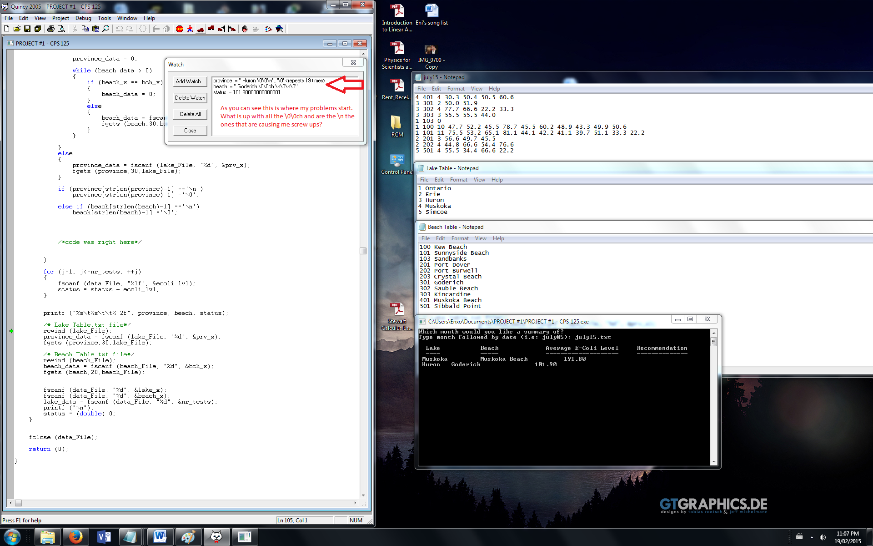Viewport: 873px width, 546px height.
Task: Show hidden system tray icons arrow
Action: tap(812, 537)
